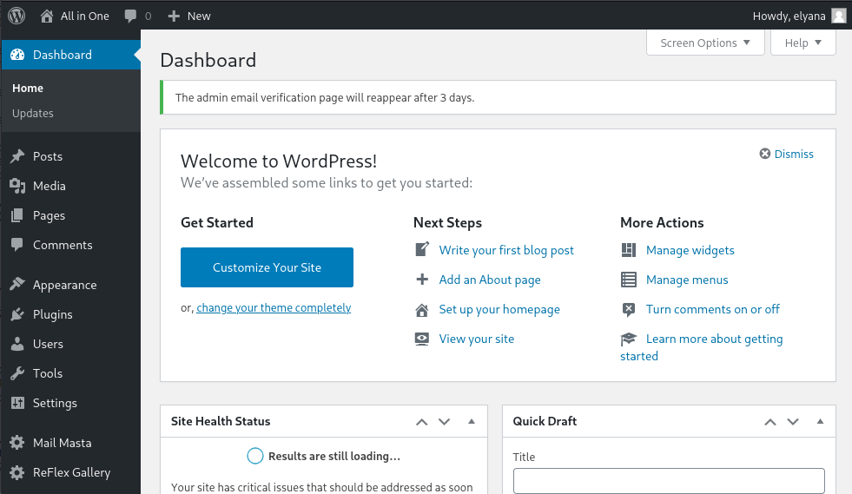The height and width of the screenshot is (494, 852).
Task: Click the Posts pushpin icon in sidebar
Action: click(x=17, y=156)
